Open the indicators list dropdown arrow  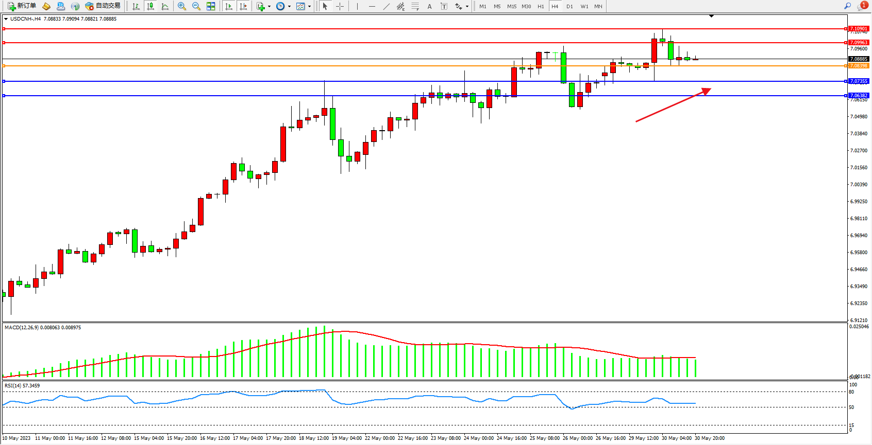coord(269,7)
